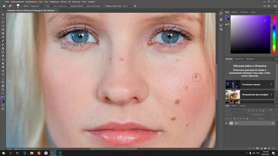Switch to the Библиотеки tab
The image size is (278, 156).
click(239, 59)
